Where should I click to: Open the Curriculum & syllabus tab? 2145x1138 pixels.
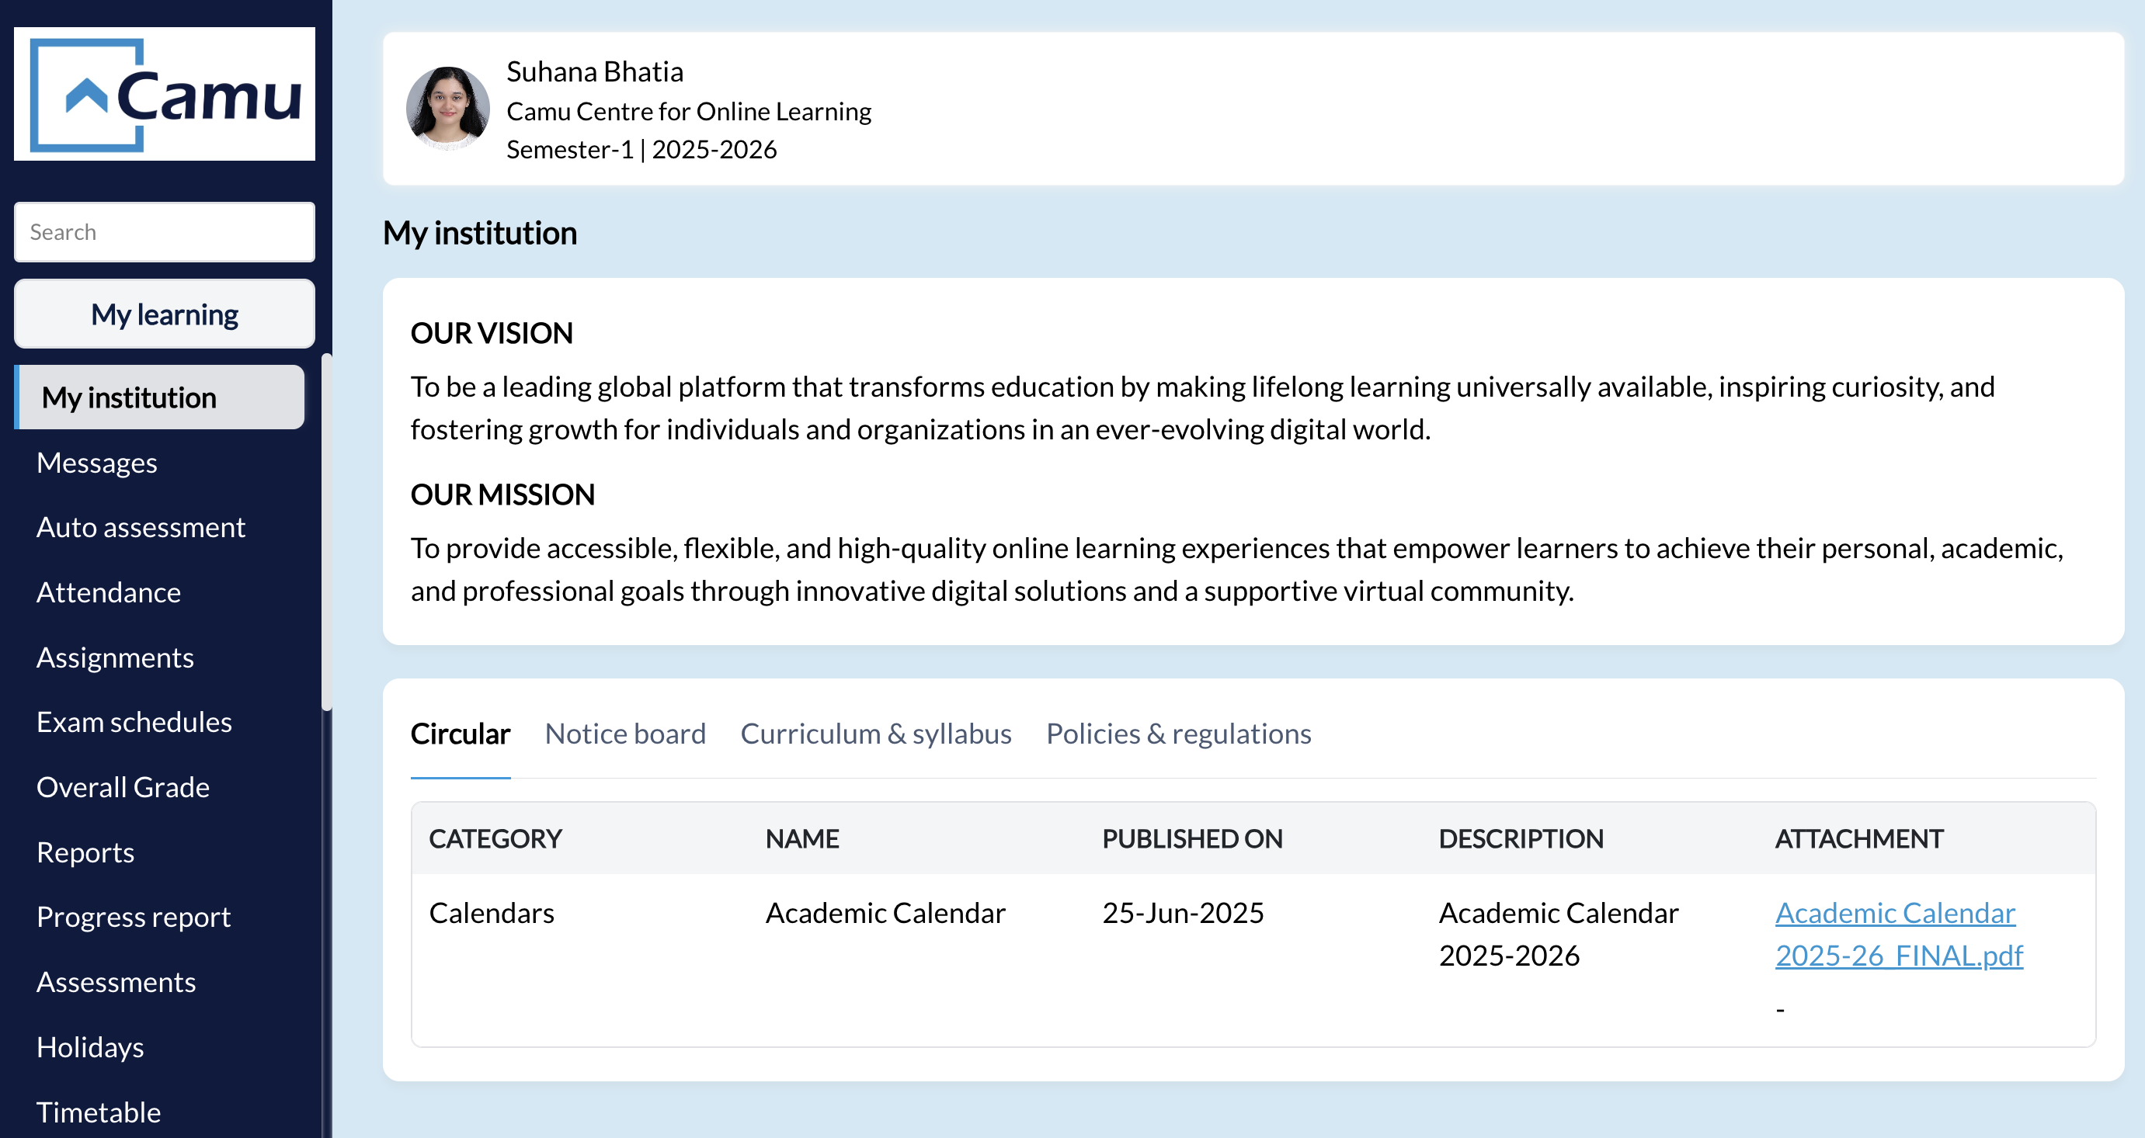click(x=875, y=734)
